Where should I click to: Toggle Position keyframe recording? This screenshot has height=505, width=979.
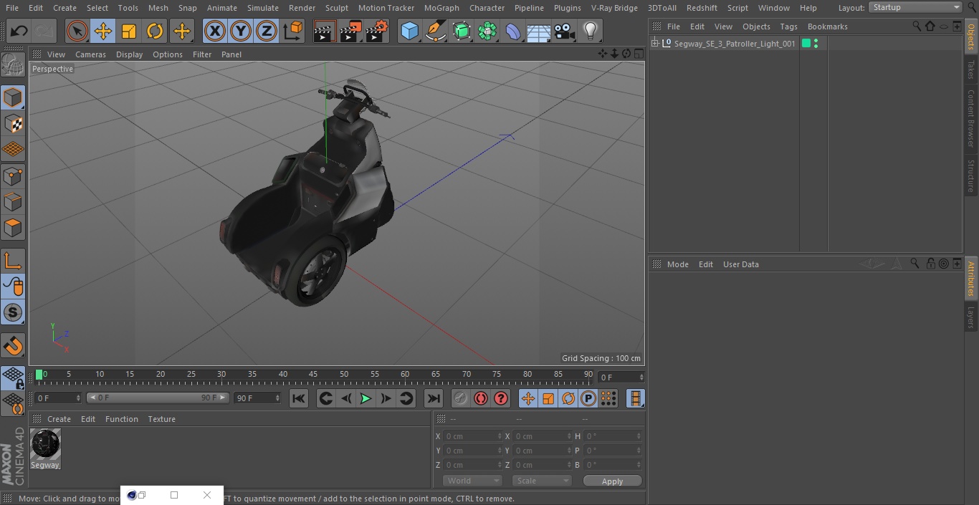click(x=528, y=398)
